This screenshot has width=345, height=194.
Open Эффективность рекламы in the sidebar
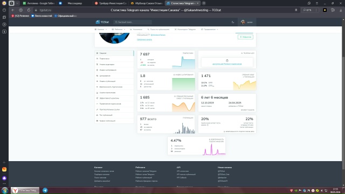point(114,98)
